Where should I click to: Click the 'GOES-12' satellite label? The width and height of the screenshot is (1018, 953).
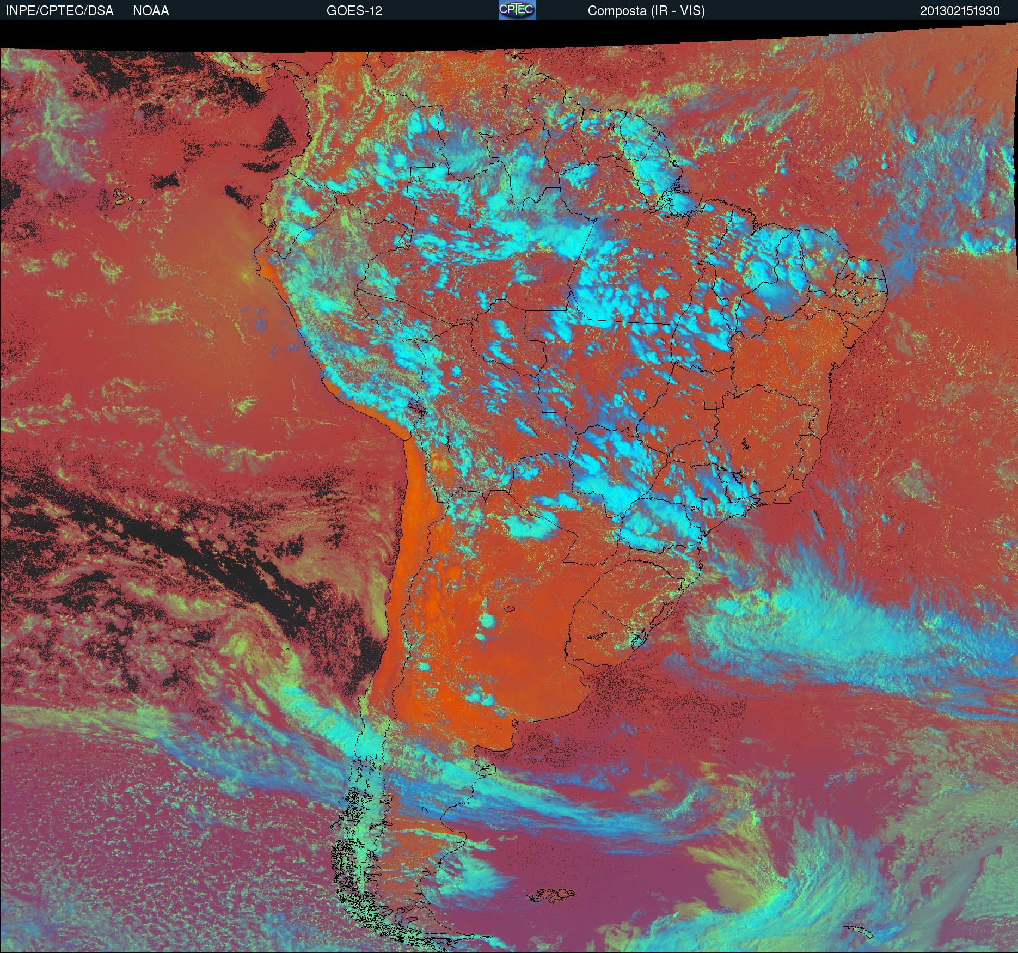pyautogui.click(x=354, y=11)
